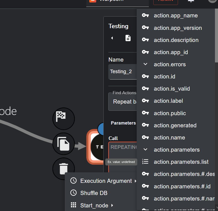Click key icon beside action.generated
The image size is (218, 211).
pos(145,125)
